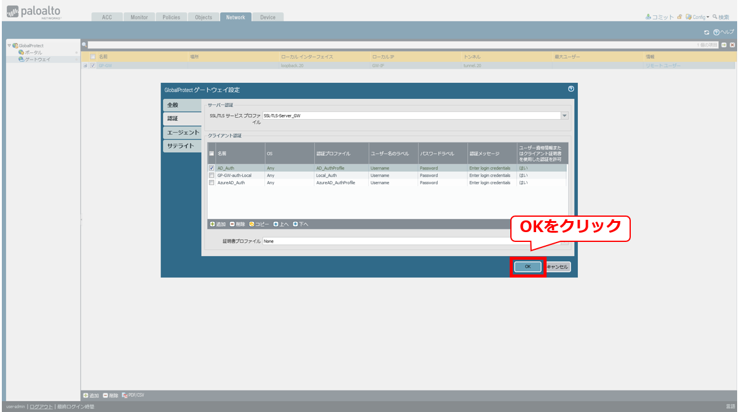
Task: Open the Objects main tab
Action: tap(203, 17)
